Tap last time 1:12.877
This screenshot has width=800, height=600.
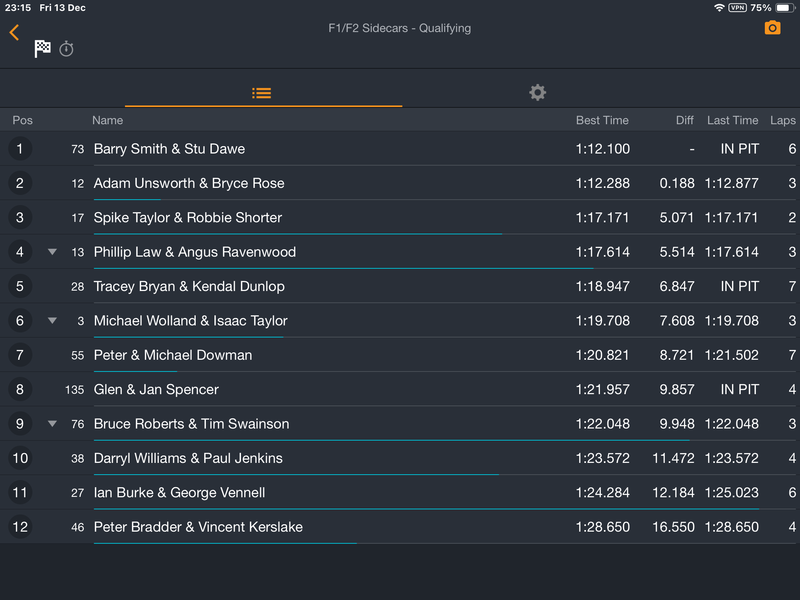(x=732, y=183)
